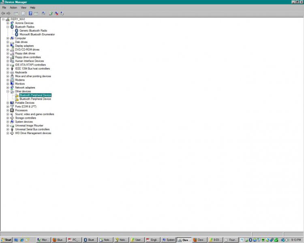Select Floppy drive controllers text
The height and width of the screenshot is (243, 304).
(28, 57)
